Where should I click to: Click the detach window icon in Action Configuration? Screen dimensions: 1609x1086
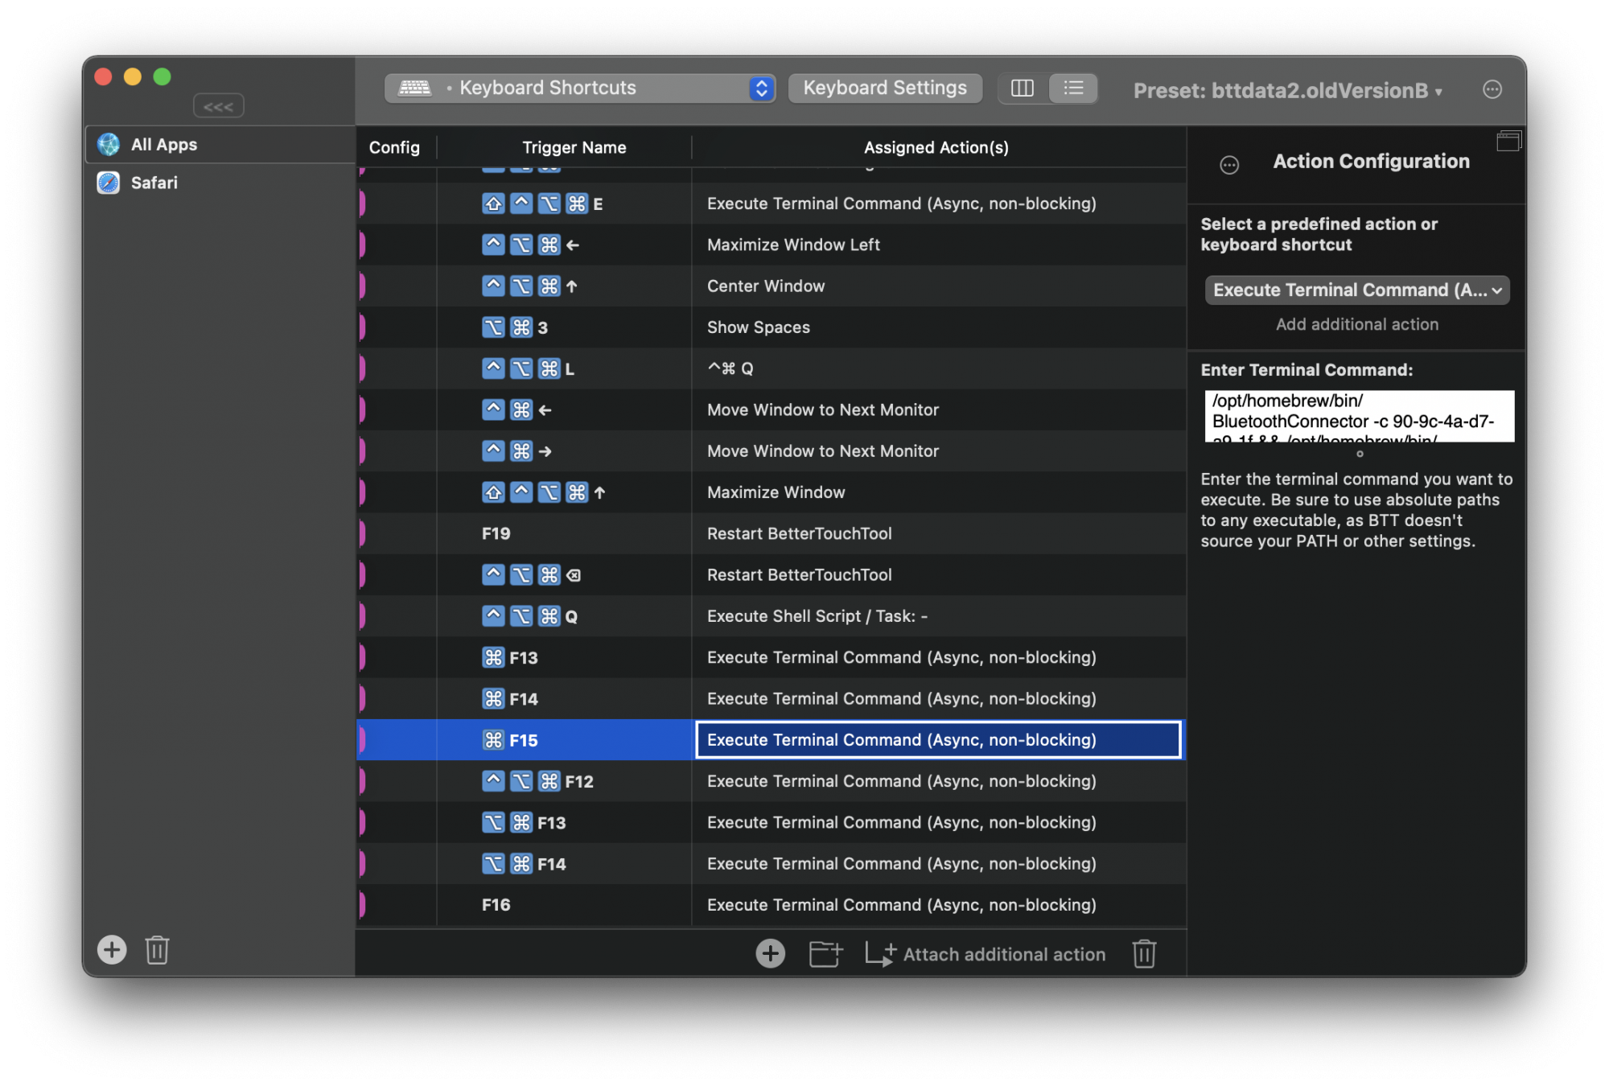pos(1508,142)
